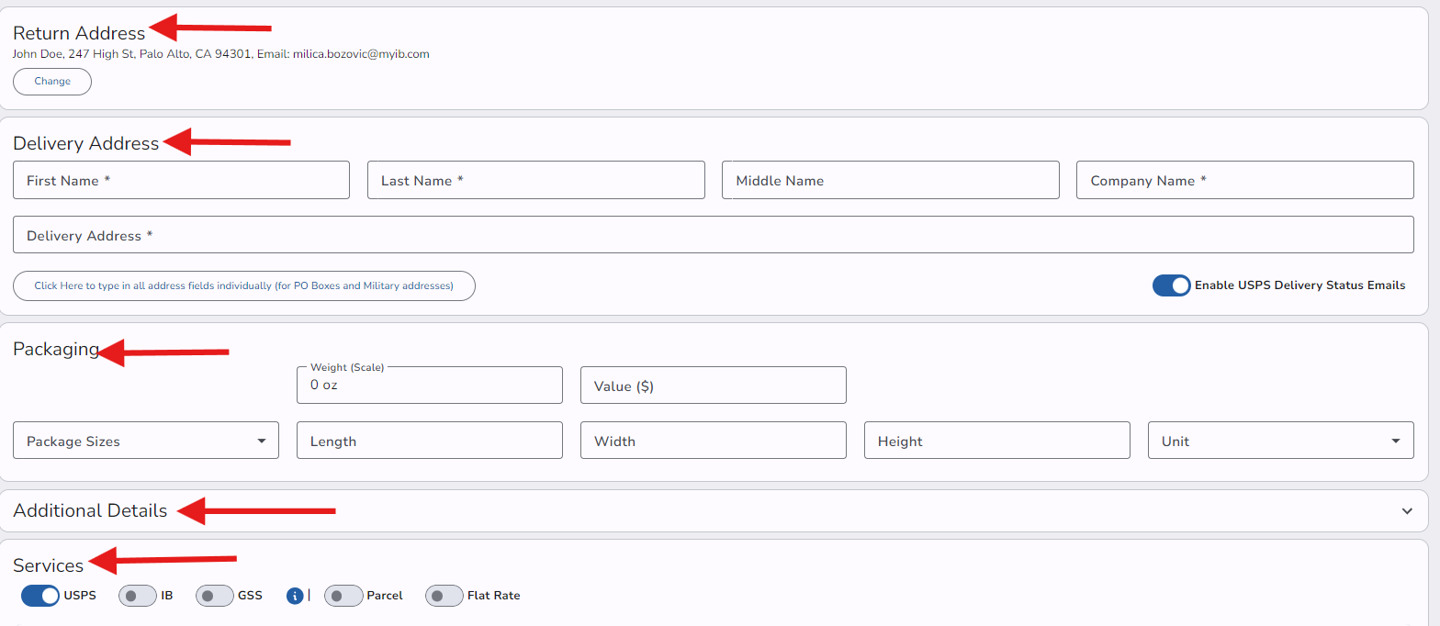Screen dimensions: 1440x626
Task: Click the Weight (Scale) field
Action: [x=429, y=386]
